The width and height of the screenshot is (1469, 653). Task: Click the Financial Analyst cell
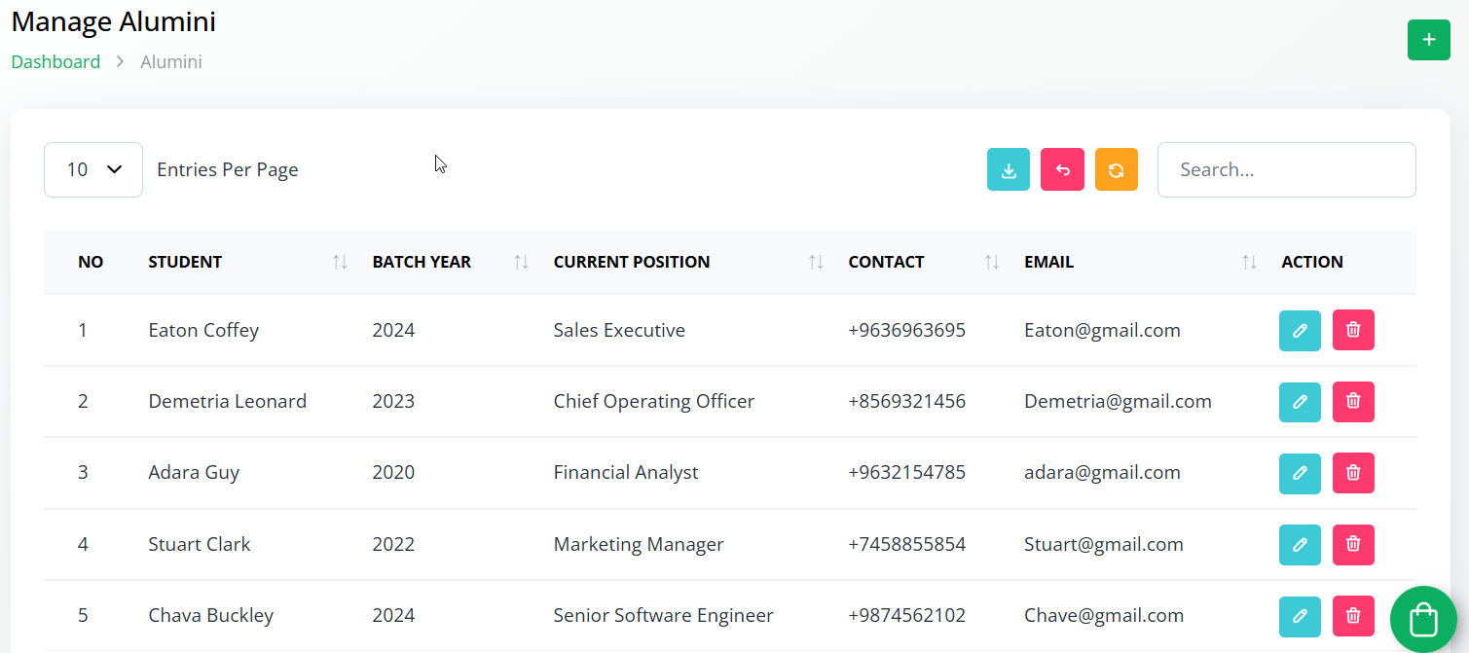point(626,473)
